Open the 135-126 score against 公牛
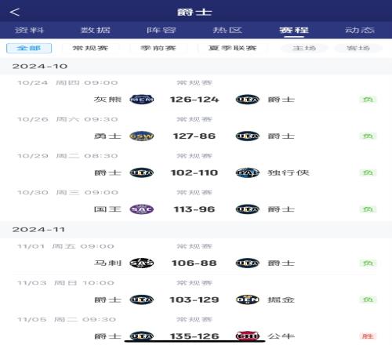This screenshot has width=392, height=345. click(194, 336)
